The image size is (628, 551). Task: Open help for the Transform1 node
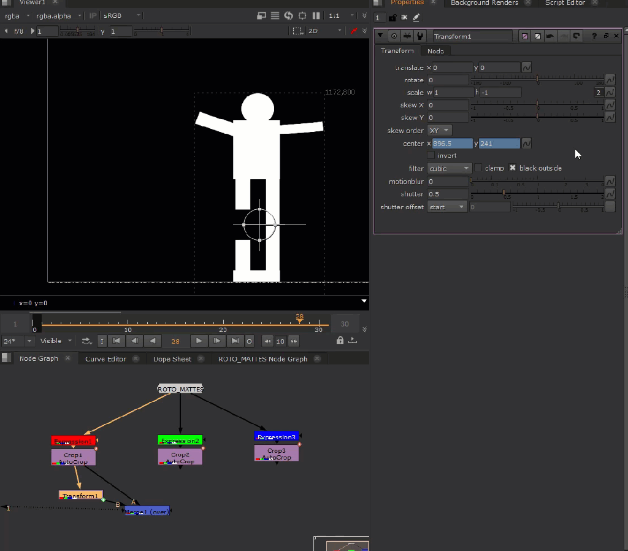(x=594, y=36)
